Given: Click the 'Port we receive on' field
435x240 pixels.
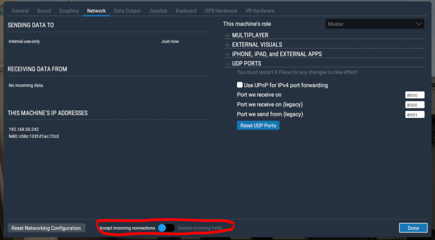Looking at the screenshot, I should (x=415, y=95).
